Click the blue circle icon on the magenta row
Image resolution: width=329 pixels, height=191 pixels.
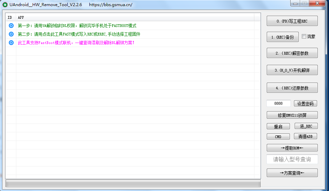11,43
